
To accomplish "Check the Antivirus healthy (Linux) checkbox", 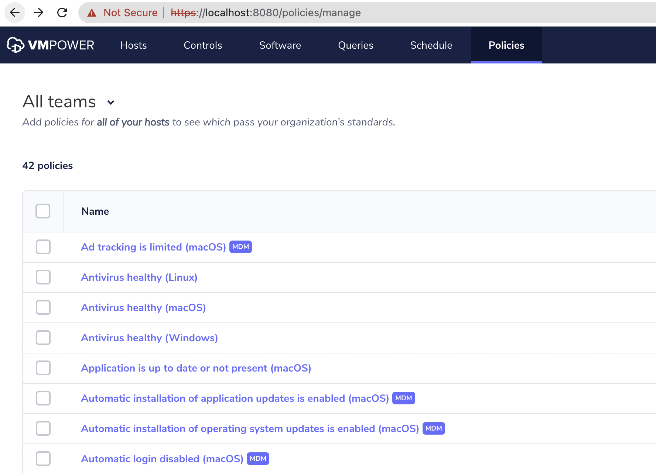I will point(43,277).
